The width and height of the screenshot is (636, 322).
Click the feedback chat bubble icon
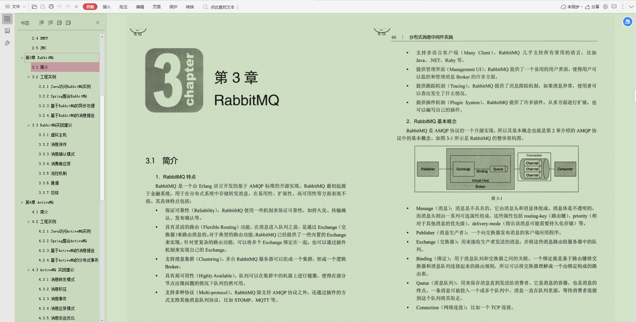coord(614,7)
